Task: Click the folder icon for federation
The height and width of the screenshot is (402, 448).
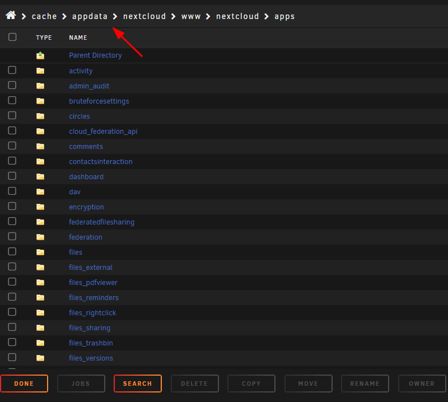Action: coord(40,237)
